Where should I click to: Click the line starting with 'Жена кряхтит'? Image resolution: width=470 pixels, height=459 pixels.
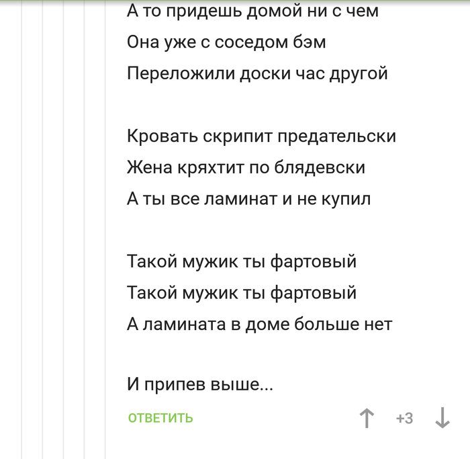246,167
